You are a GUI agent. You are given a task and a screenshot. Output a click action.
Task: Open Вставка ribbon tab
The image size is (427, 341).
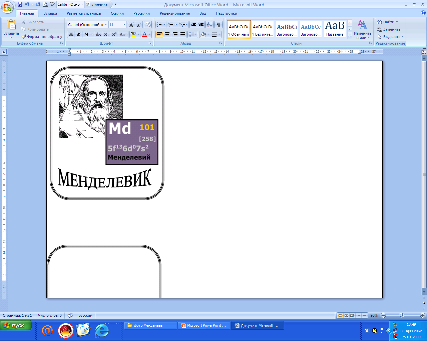pyautogui.click(x=50, y=13)
